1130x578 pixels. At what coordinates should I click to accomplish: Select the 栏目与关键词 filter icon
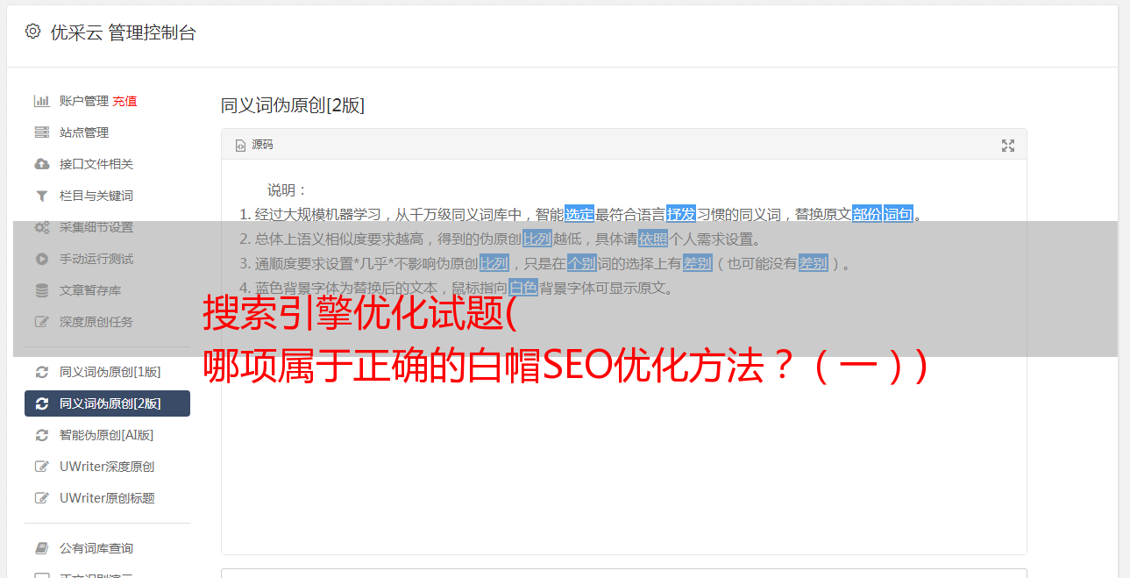pyautogui.click(x=41, y=196)
